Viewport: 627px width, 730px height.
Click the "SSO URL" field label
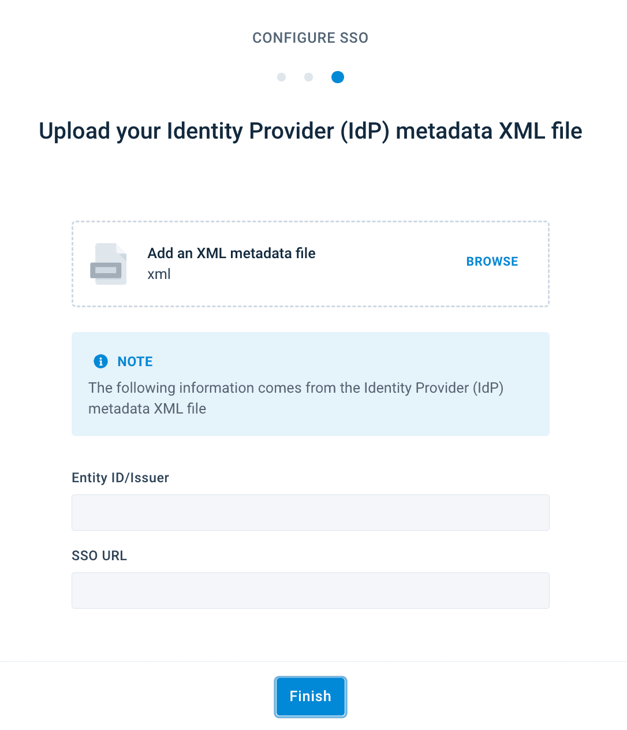[99, 556]
